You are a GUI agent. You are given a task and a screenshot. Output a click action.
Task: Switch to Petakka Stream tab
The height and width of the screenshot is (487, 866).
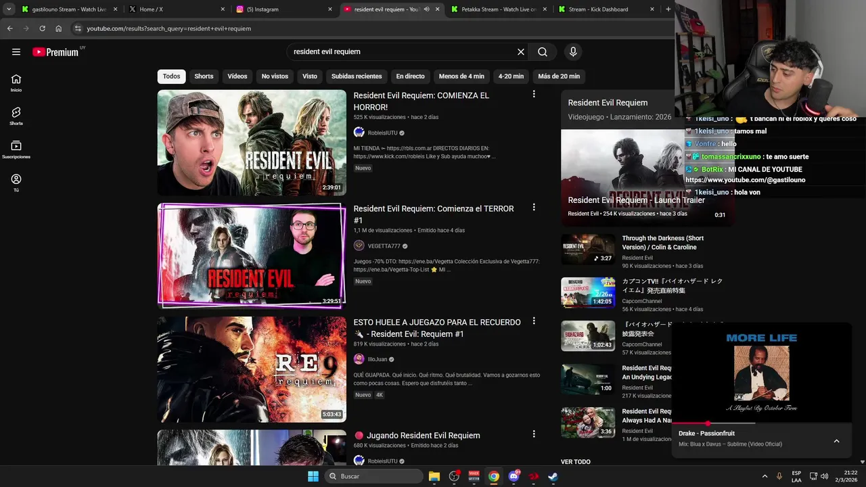tap(499, 9)
